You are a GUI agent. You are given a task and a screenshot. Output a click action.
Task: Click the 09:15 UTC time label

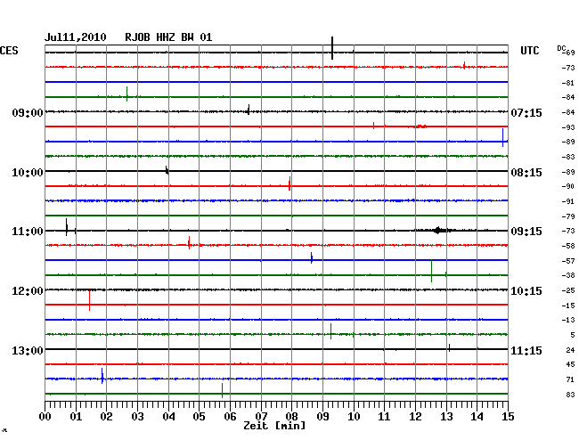[x=526, y=232]
